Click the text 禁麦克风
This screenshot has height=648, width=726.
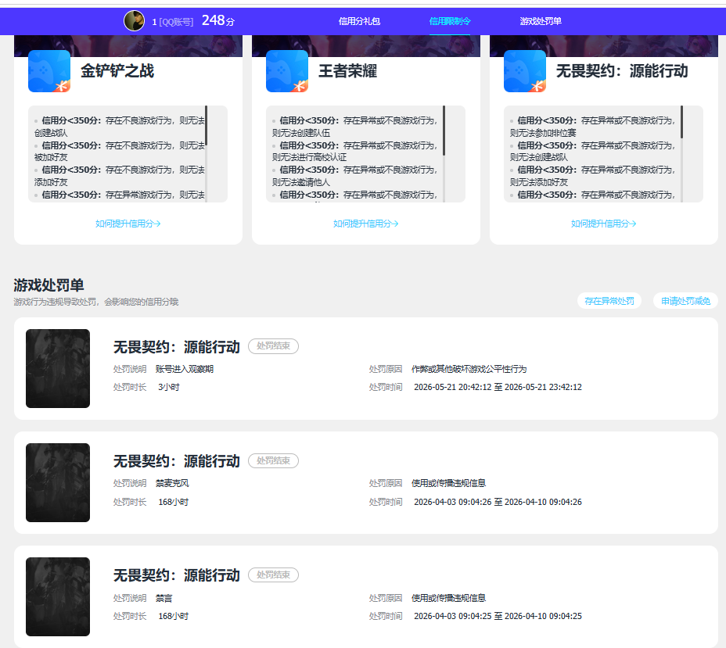click(172, 483)
